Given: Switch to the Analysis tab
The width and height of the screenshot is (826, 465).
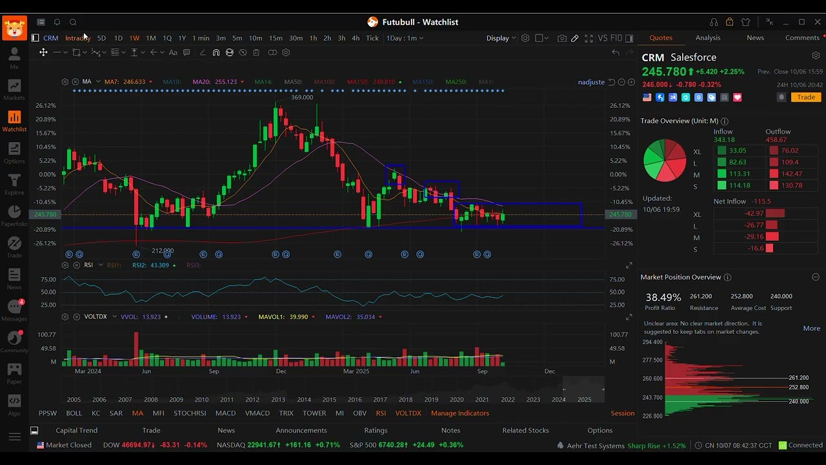Looking at the screenshot, I should pyautogui.click(x=708, y=38).
